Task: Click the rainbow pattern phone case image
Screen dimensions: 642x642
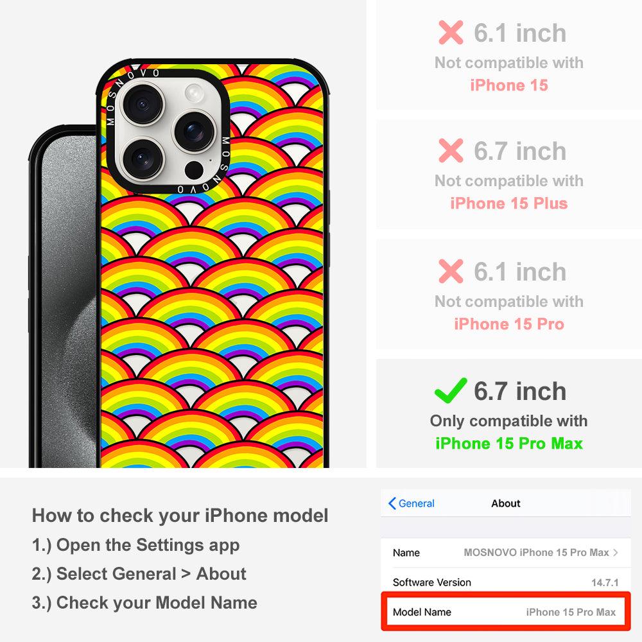Action: coord(213,266)
